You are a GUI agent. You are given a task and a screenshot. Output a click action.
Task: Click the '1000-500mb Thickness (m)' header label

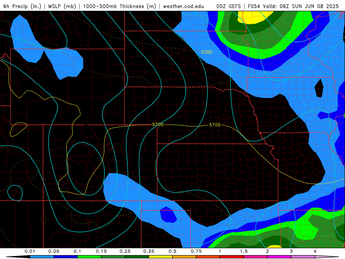tap(119, 6)
